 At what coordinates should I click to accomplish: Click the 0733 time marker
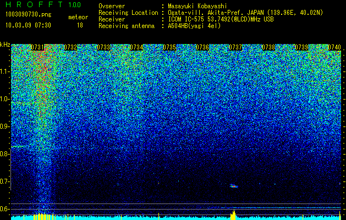point(103,47)
